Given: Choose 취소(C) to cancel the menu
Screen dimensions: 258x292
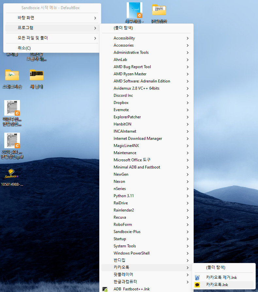Looking at the screenshot, I should (52, 48).
